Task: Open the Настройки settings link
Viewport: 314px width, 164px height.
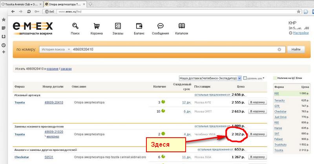Action: 301,33
